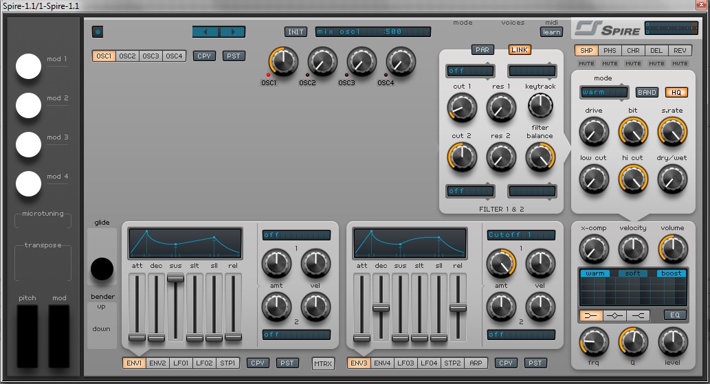Screen dimensions: 710x384
Task: Click the s.rate knob
Action: 672,132
